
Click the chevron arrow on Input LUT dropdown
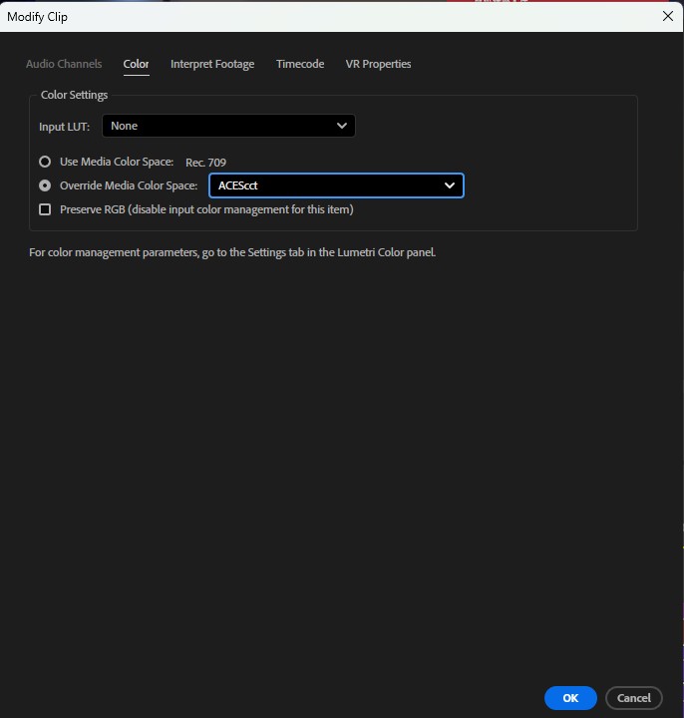tap(342, 126)
